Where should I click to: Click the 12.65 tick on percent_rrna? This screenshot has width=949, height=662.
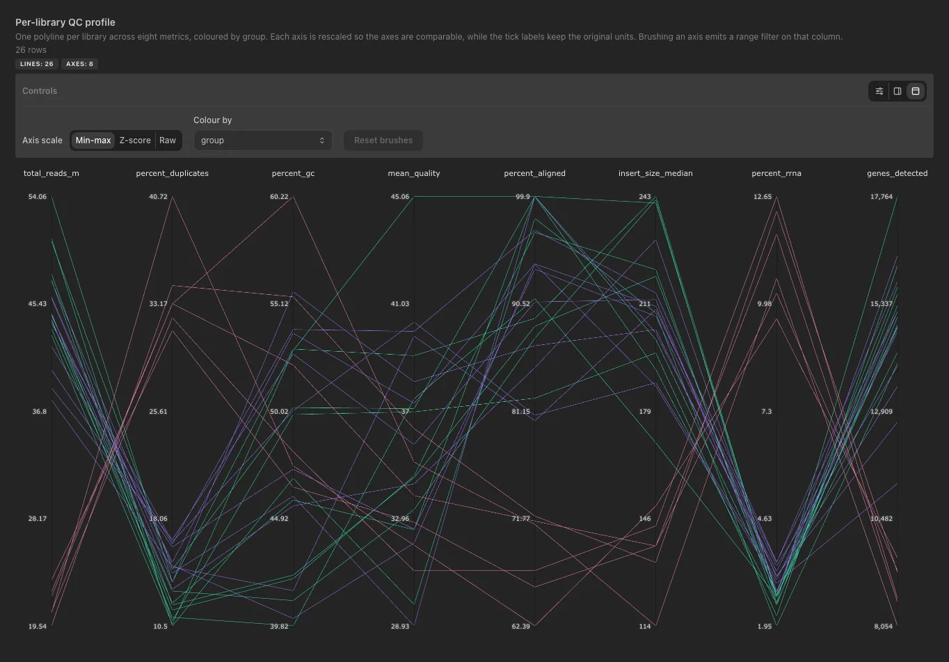[762, 197]
